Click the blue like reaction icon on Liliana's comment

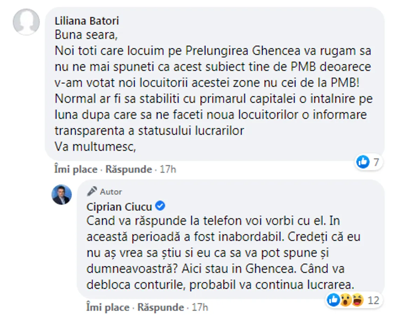click(363, 162)
